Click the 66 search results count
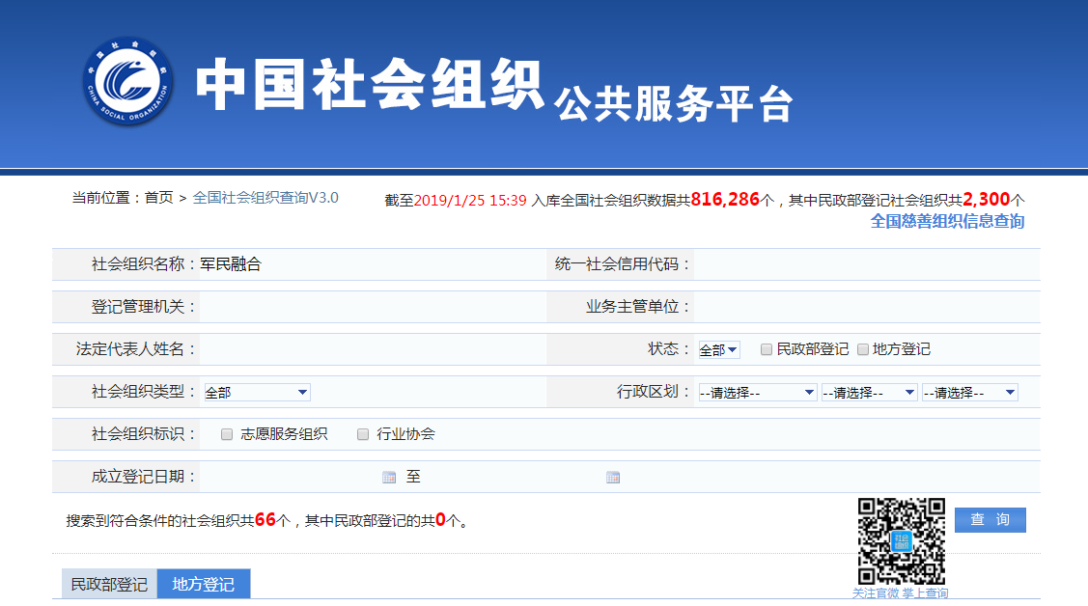The image size is (1088, 606). [265, 519]
